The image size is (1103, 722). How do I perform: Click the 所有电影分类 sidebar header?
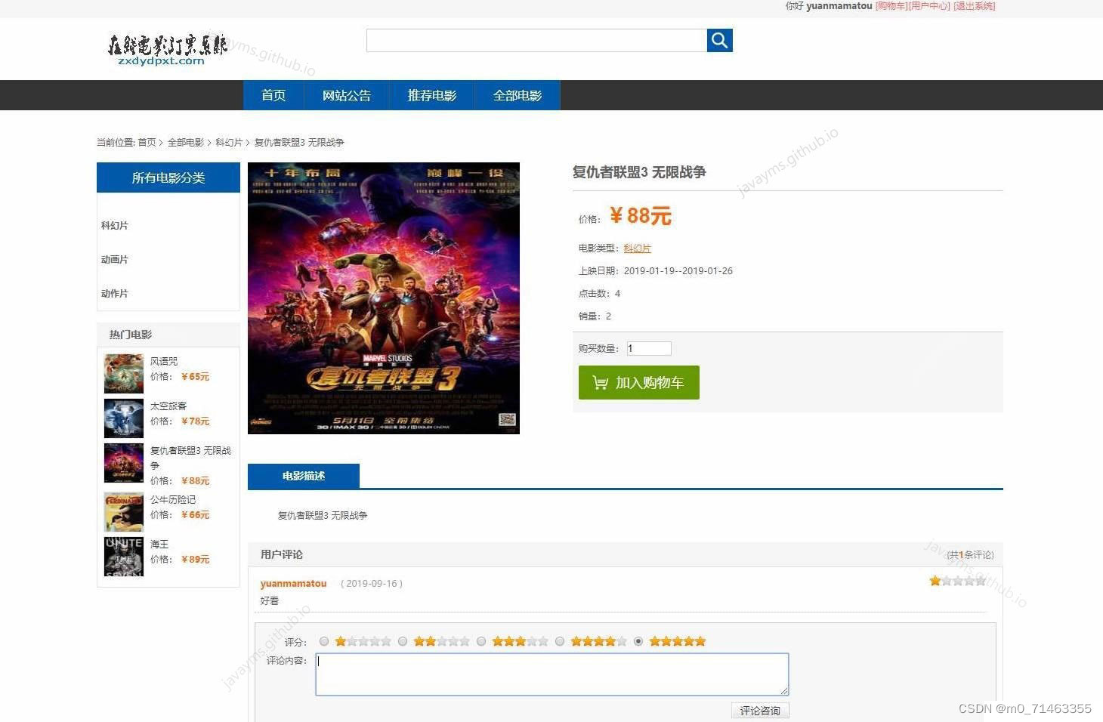point(168,177)
